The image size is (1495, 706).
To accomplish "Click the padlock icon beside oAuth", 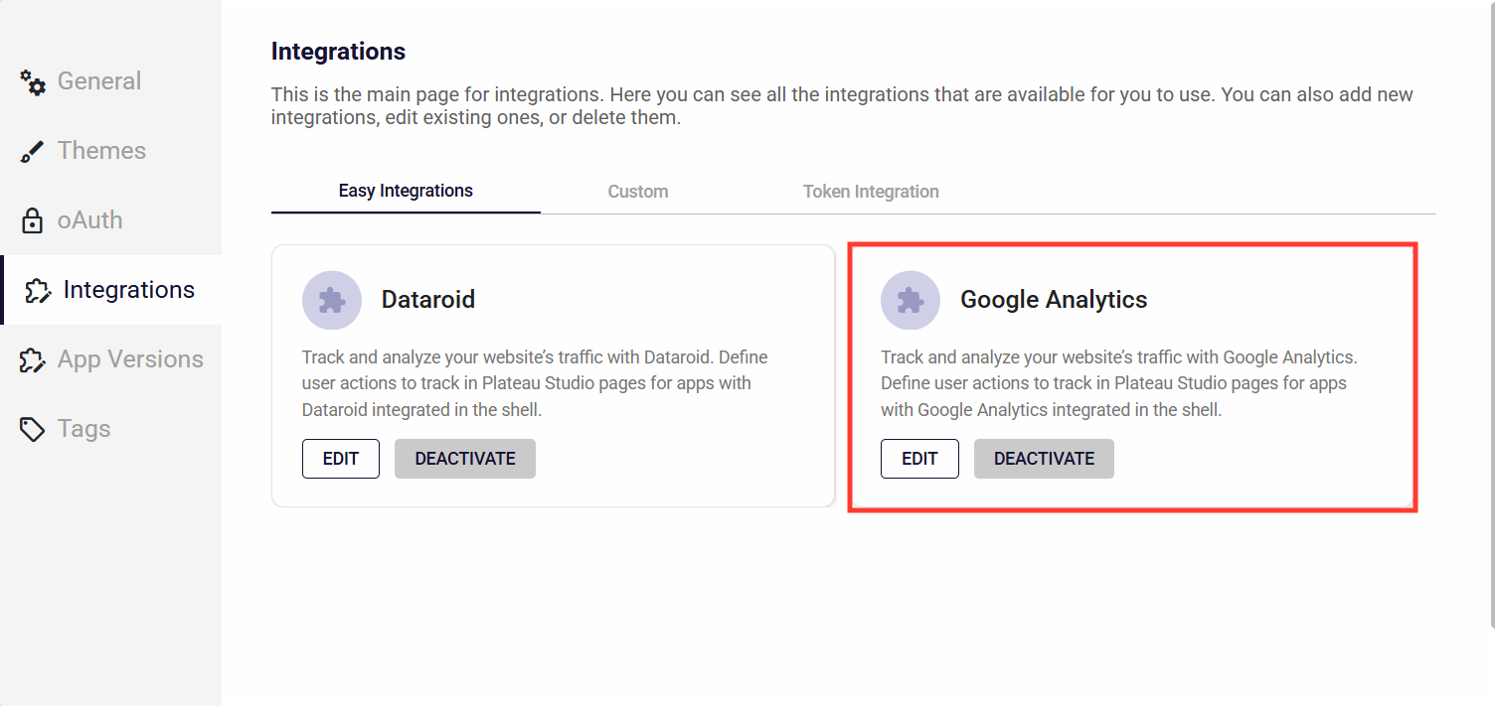I will [x=33, y=220].
